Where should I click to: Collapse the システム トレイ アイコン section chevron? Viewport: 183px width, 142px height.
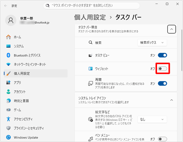click(172, 100)
